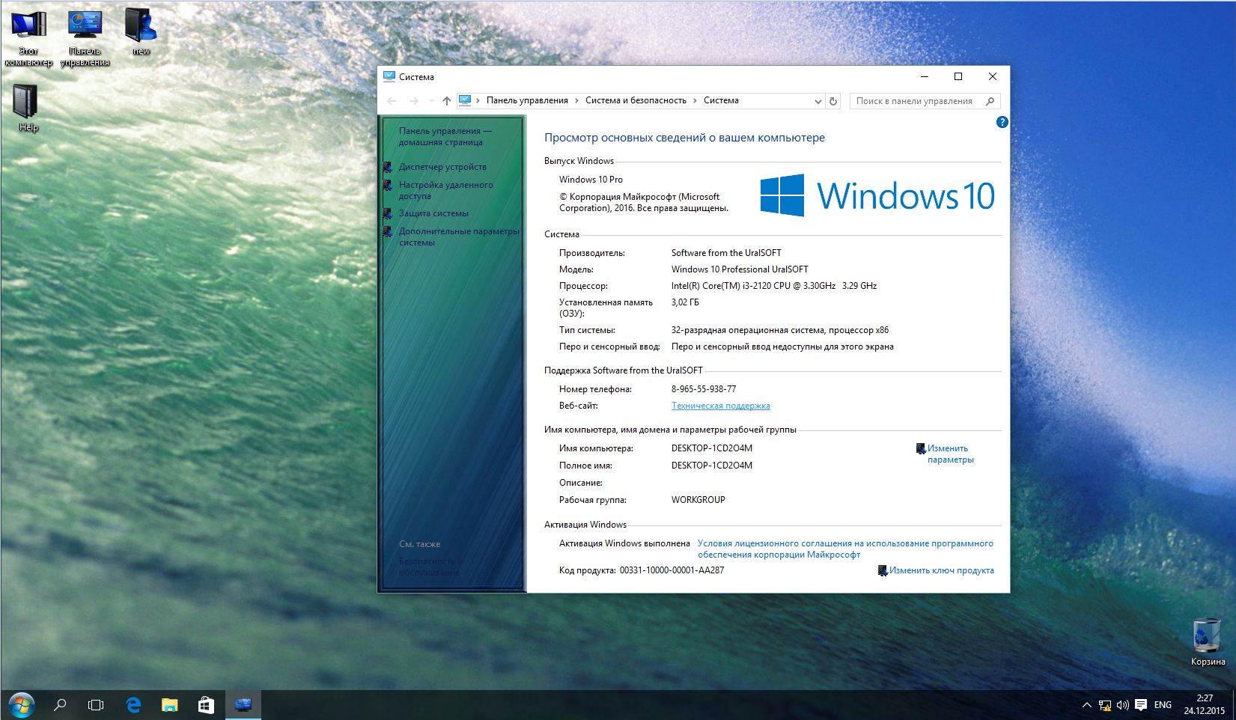Click the blue help question icon
Image resolution: width=1236 pixels, height=720 pixels.
pos(1002,122)
